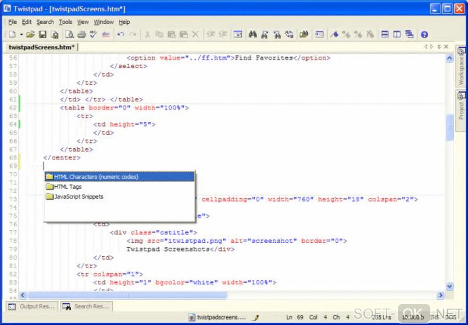The width and height of the screenshot is (468, 325).
Task: Open the View menu
Action: pyautogui.click(x=83, y=22)
